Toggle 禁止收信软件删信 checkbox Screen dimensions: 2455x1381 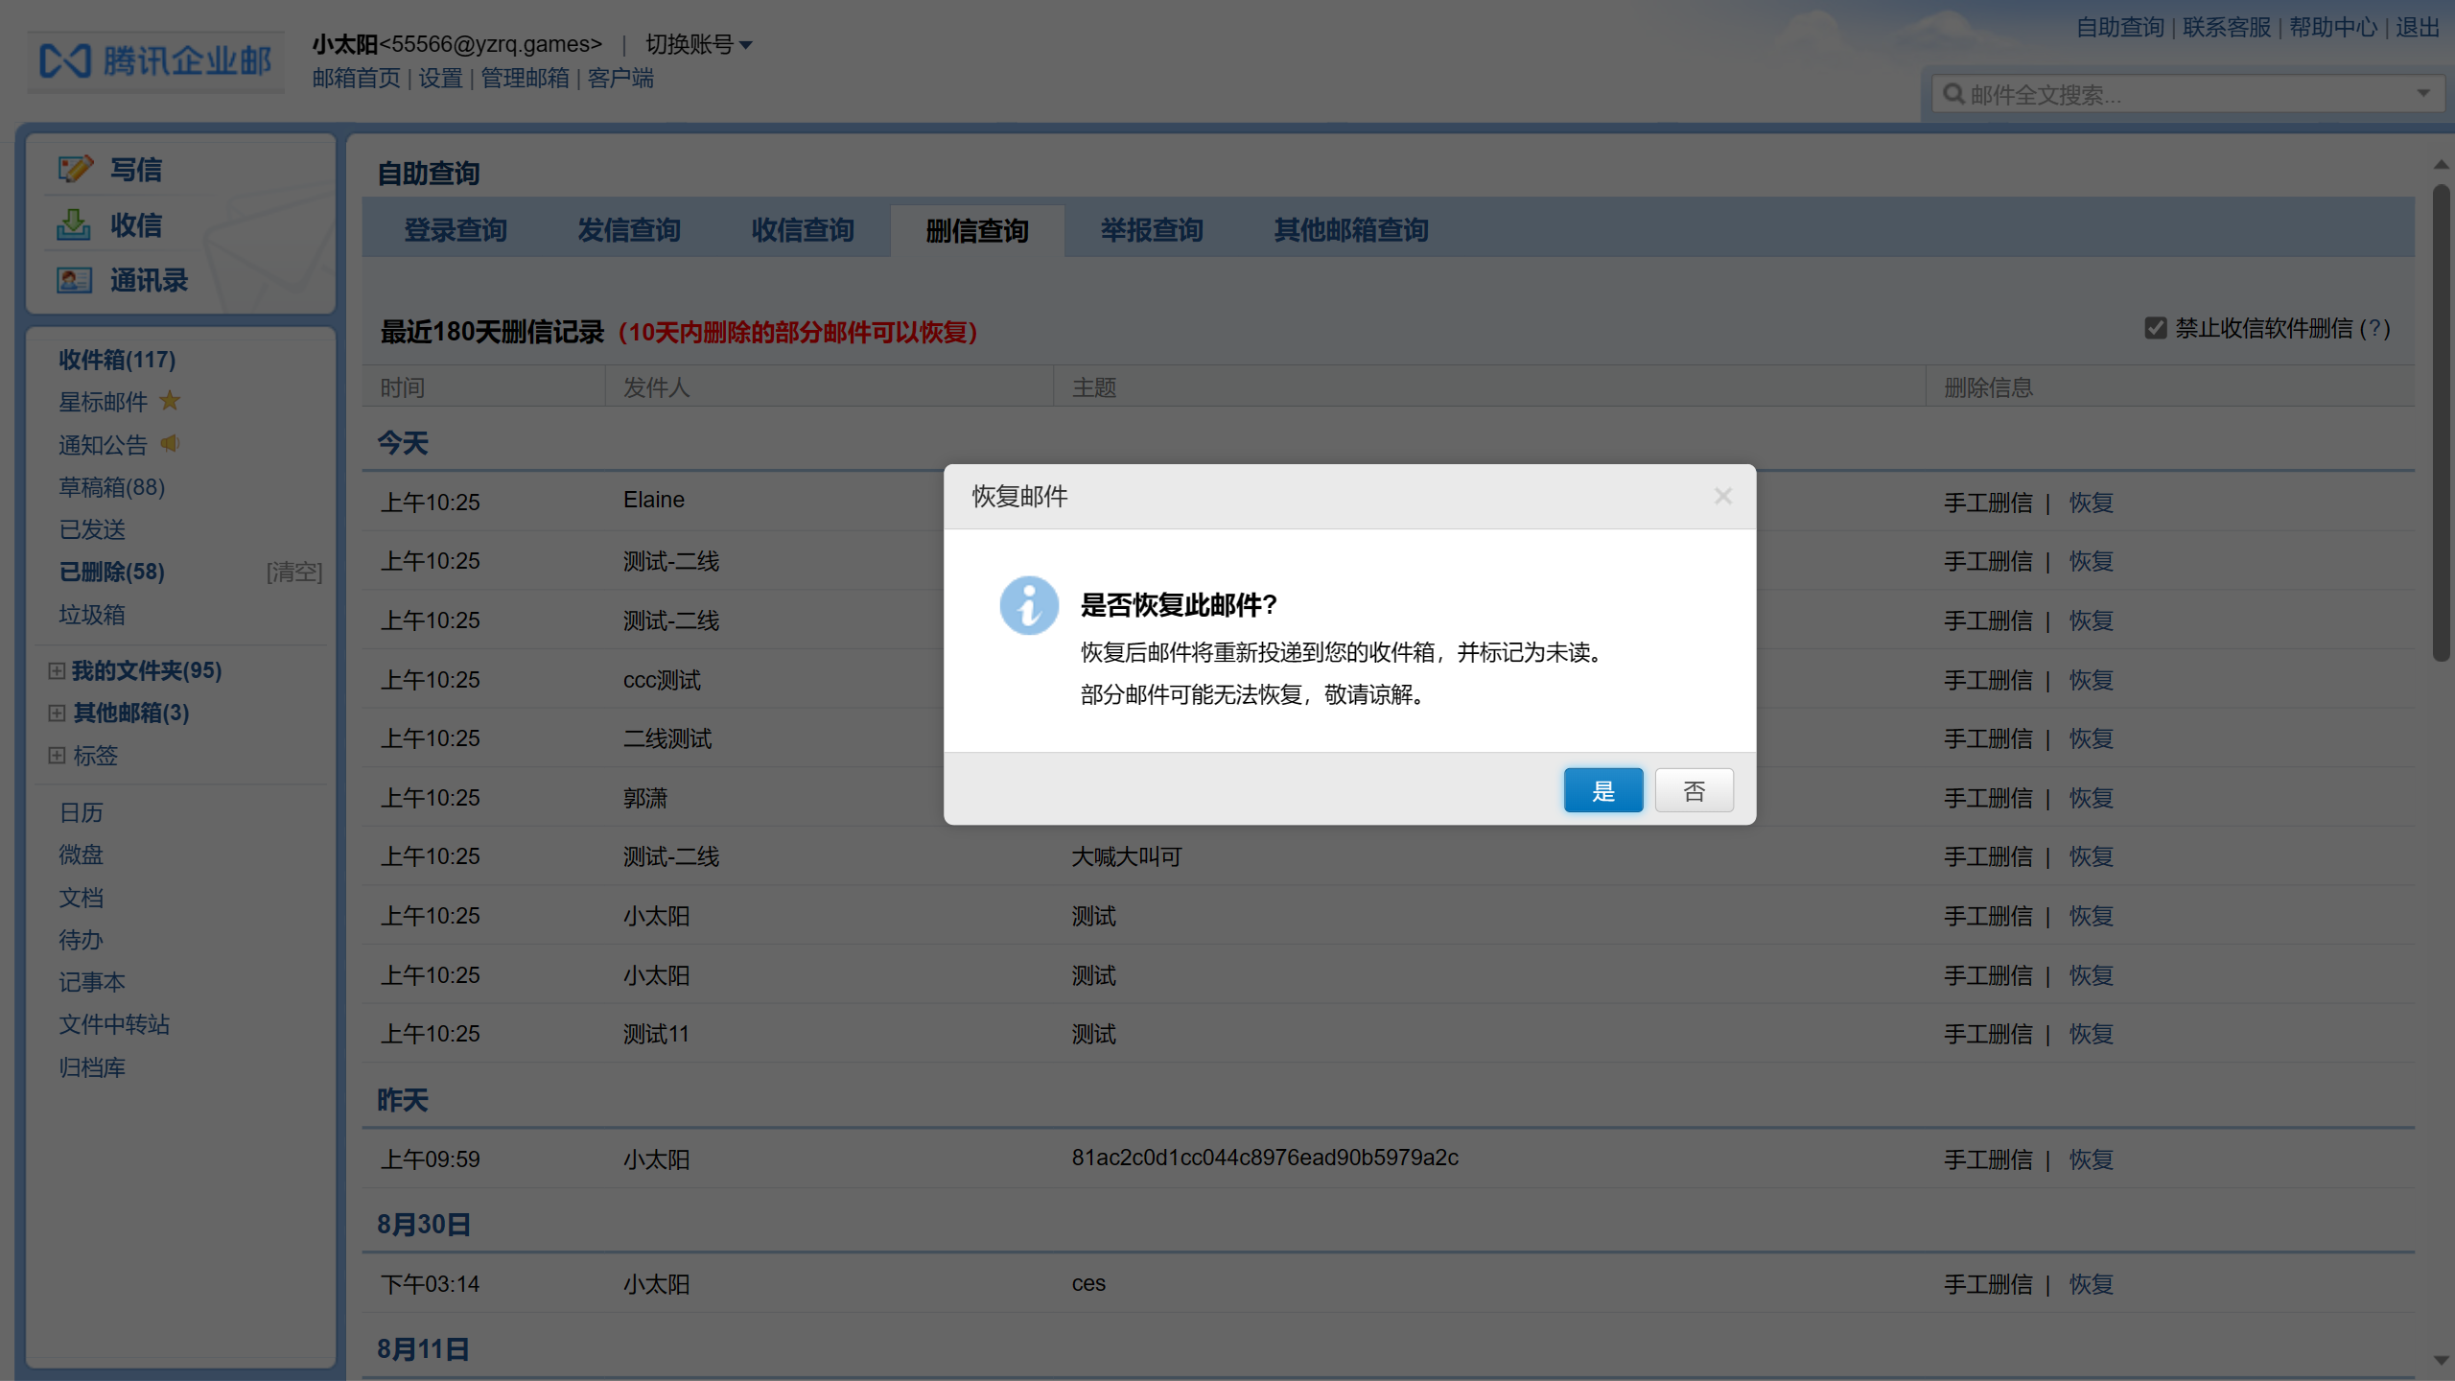2156,328
